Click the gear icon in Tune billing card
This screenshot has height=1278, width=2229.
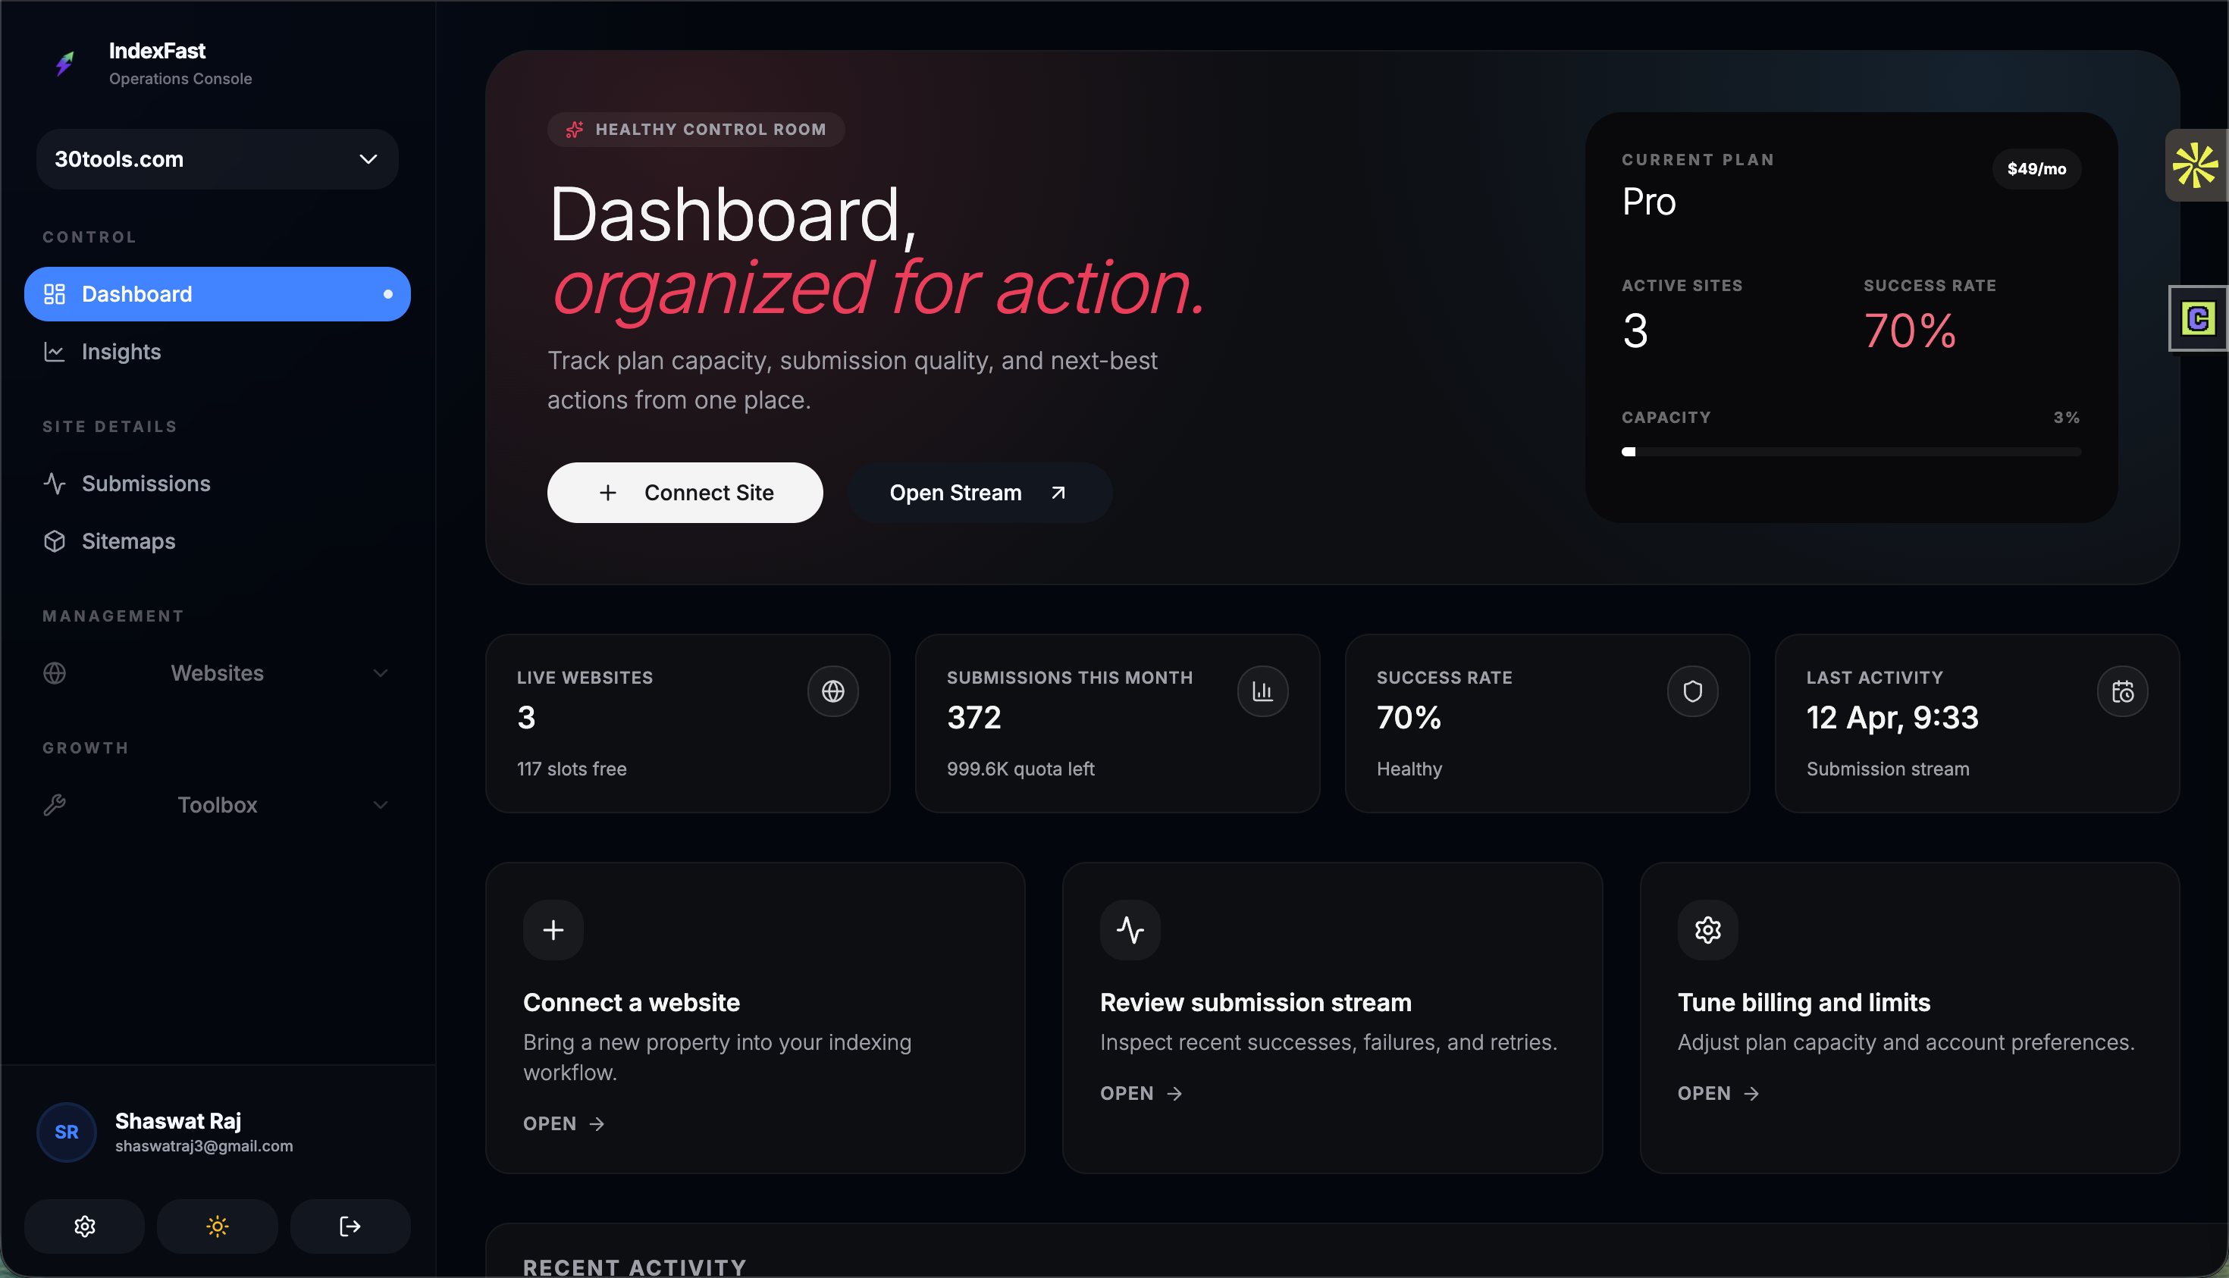pyautogui.click(x=1707, y=929)
